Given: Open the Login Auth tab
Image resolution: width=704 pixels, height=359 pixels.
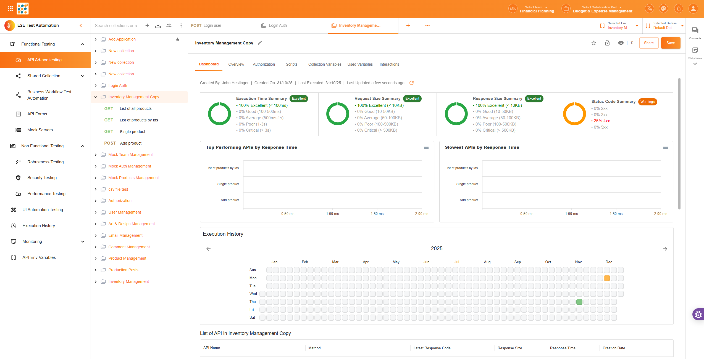Looking at the screenshot, I should point(278,25).
